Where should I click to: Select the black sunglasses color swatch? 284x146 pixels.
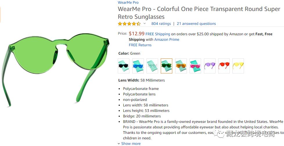124,66
